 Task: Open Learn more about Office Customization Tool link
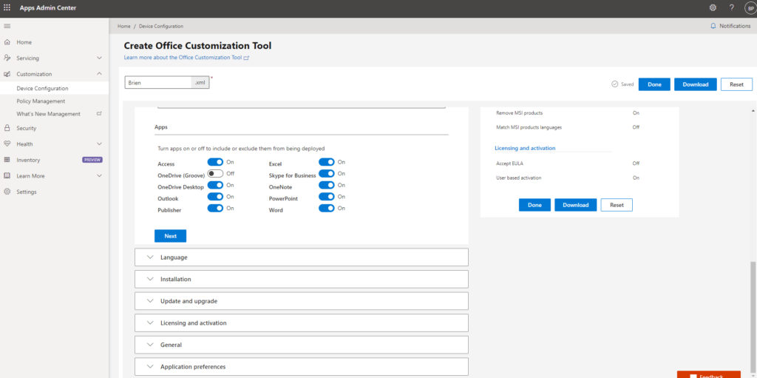(183, 58)
